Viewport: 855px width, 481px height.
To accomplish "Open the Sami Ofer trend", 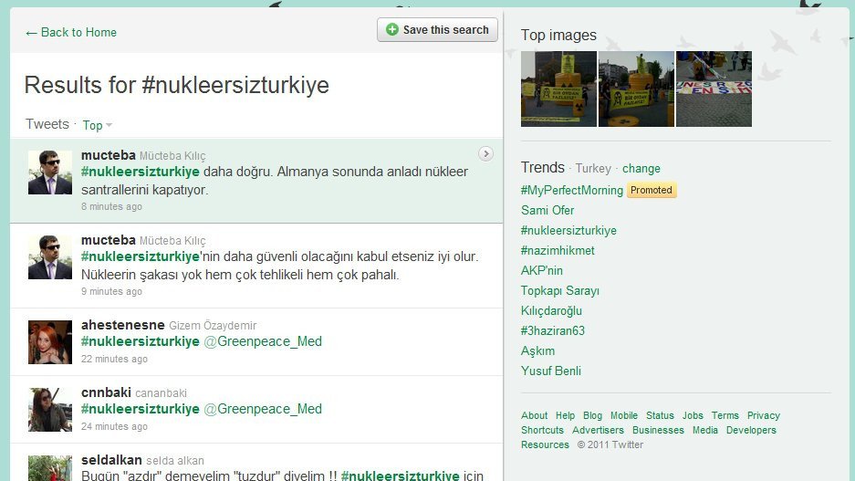I will pos(547,211).
